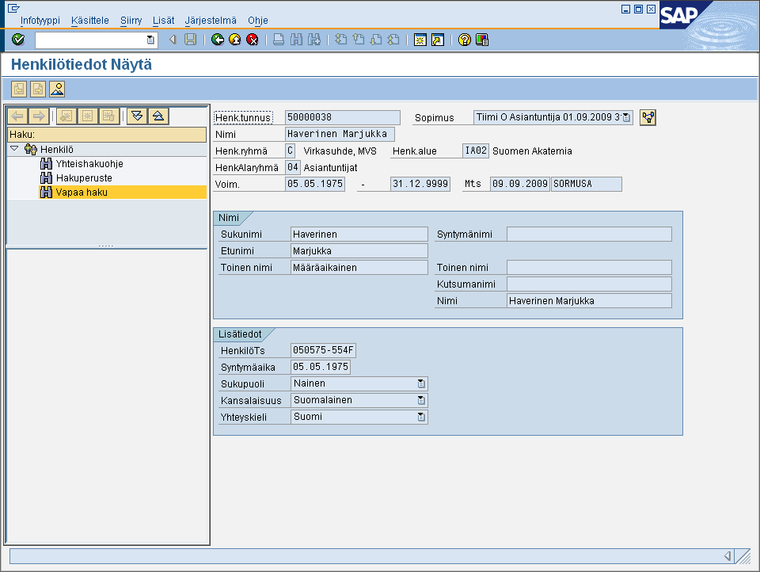Open Help via question mark icon
760x572 pixels.
tap(465, 40)
